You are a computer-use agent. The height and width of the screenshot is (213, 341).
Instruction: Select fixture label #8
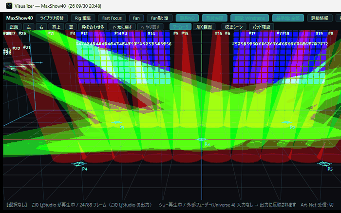pyautogui.click(x=331, y=34)
